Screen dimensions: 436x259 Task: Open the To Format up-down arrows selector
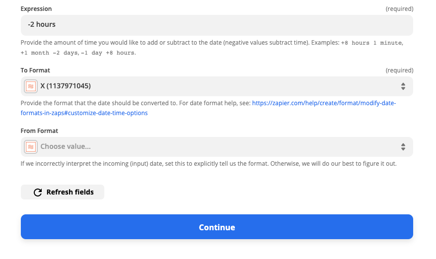point(403,86)
